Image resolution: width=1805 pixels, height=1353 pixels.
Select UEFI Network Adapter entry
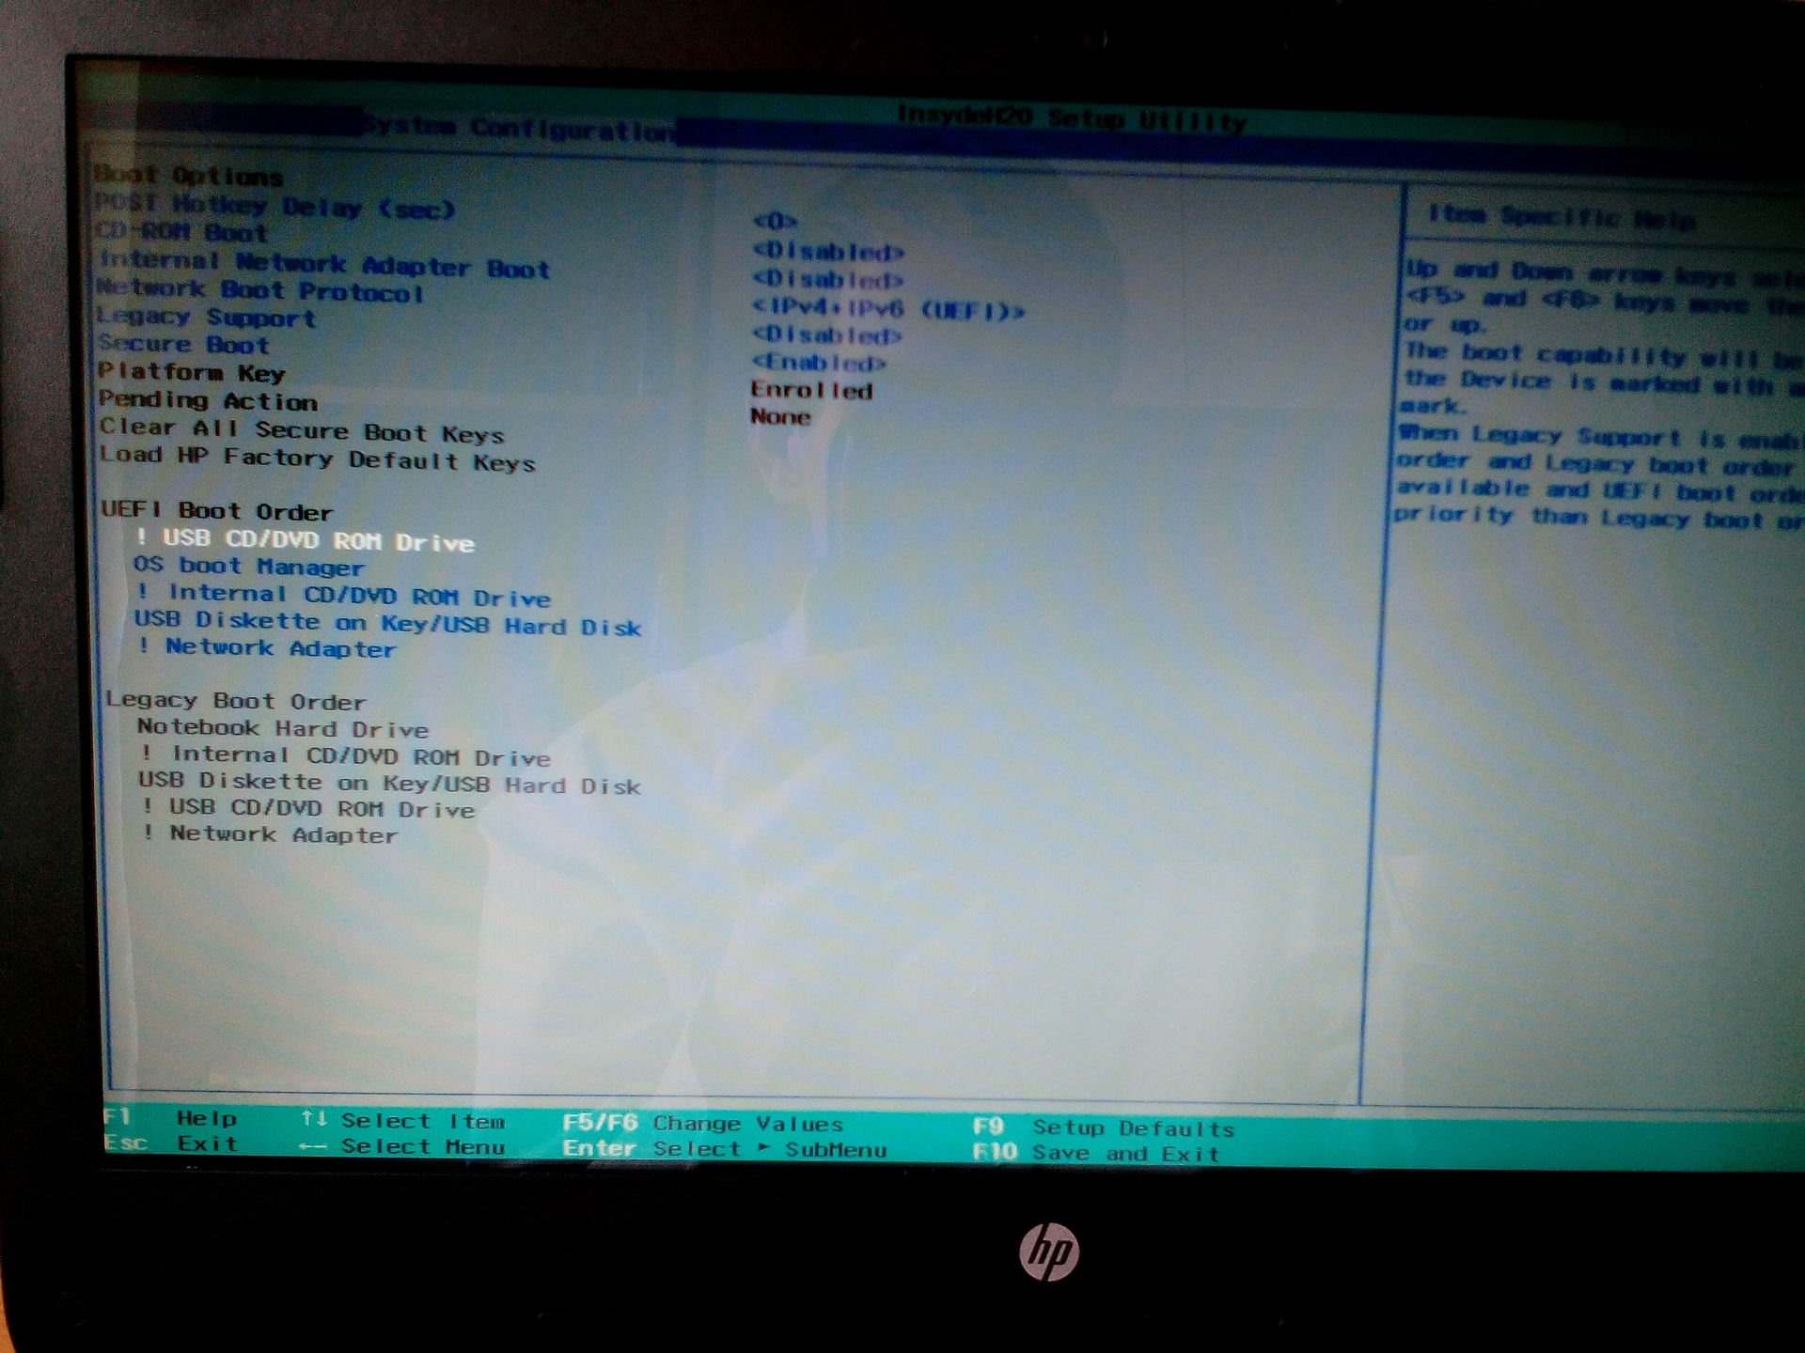point(267,647)
